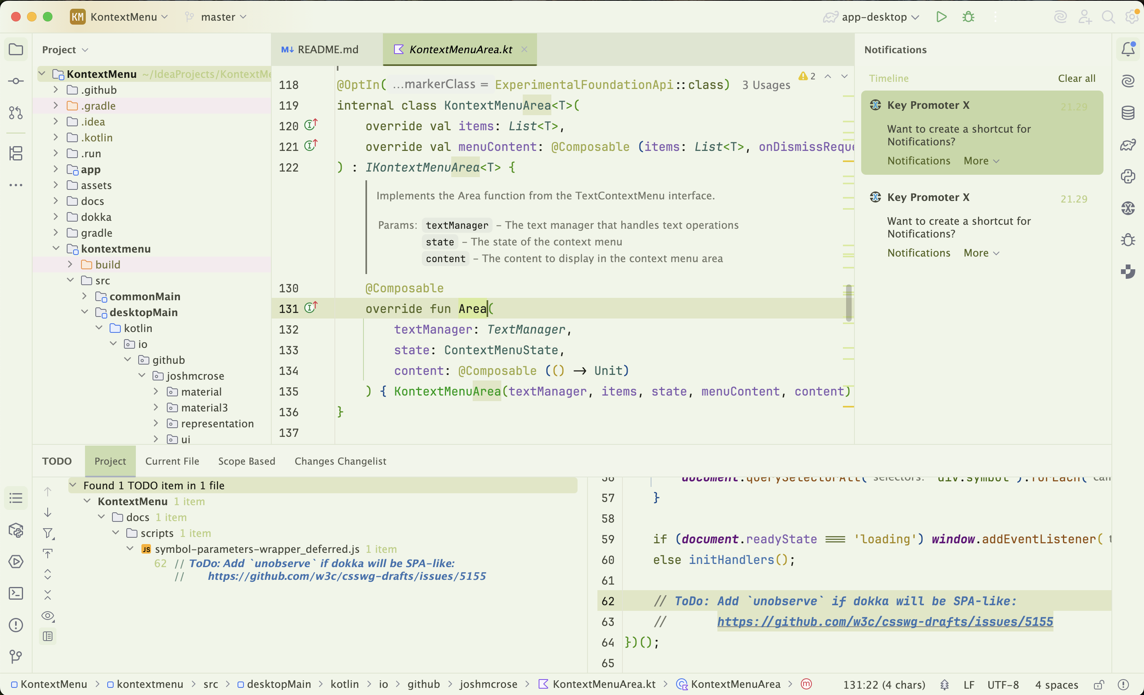Image resolution: width=1144 pixels, height=695 pixels.
Task: Switch to the Changes Changelist TODO tab
Action: 340,461
